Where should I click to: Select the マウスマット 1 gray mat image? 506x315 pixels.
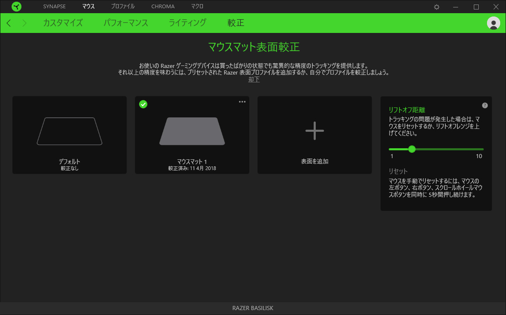coord(192,131)
